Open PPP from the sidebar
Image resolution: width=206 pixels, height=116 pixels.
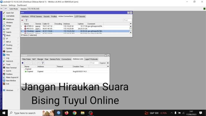tap(8, 29)
